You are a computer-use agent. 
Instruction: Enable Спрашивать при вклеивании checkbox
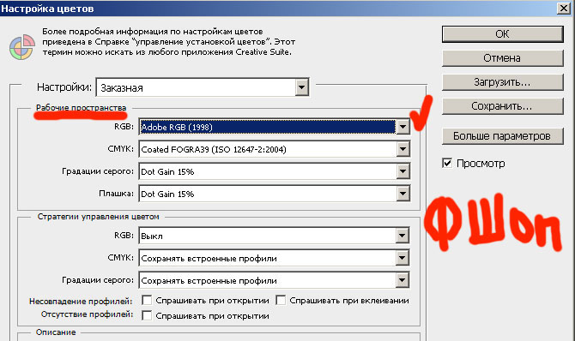(x=281, y=301)
